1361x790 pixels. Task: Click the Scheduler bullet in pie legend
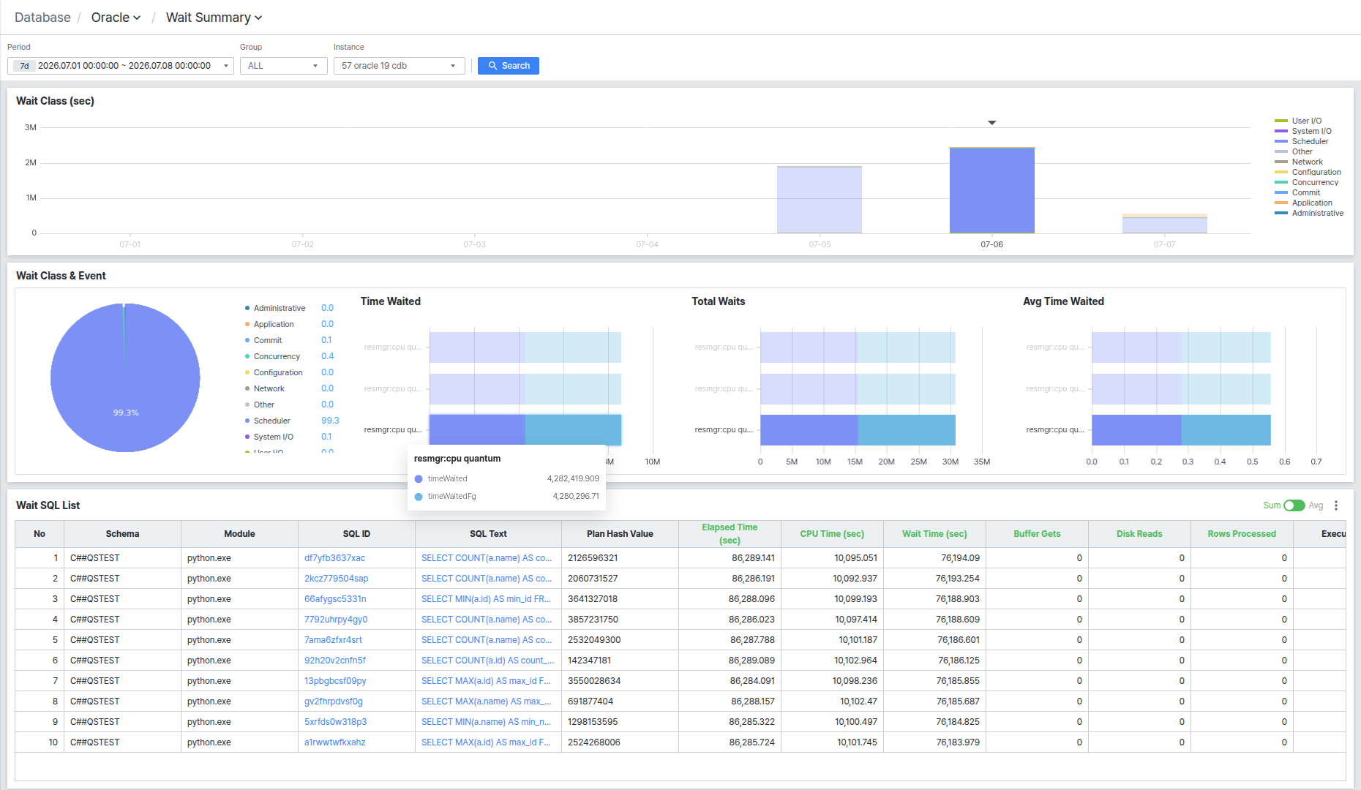pos(247,421)
